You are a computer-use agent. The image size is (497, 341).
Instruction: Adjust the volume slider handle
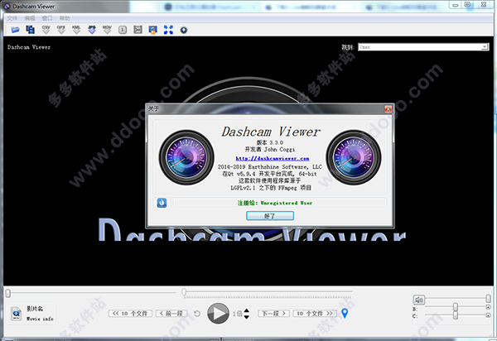pos(488,298)
